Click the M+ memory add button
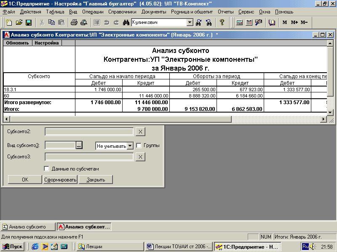The image size is (337, 252). pyautogui.click(x=294, y=22)
